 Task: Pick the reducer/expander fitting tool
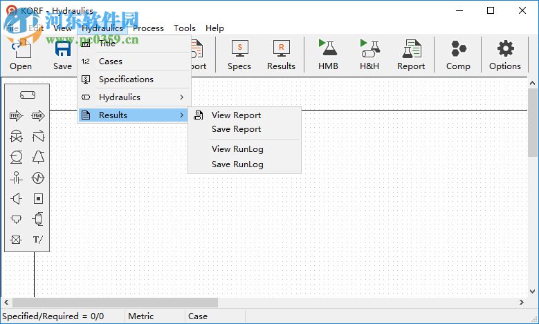[x=16, y=198]
